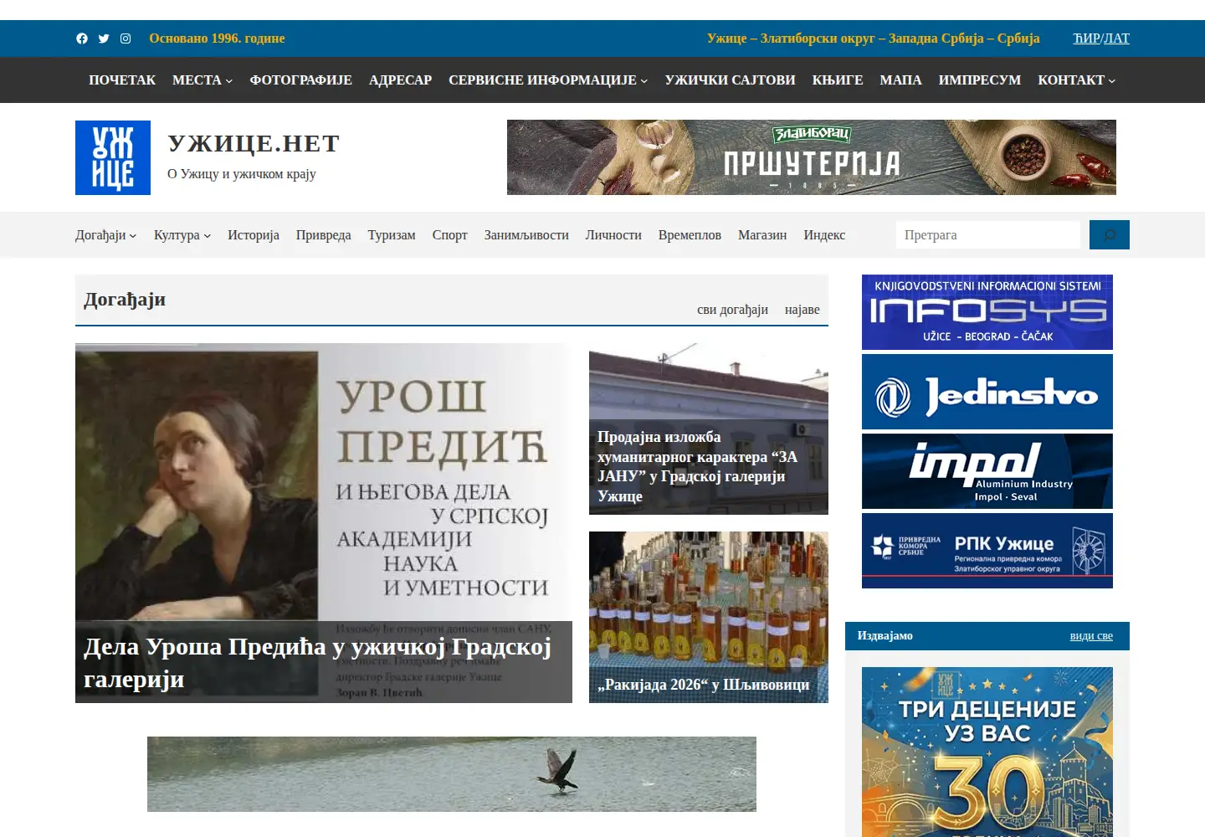The image size is (1205, 837).
Task: Open the Привреда category
Action: click(x=324, y=235)
